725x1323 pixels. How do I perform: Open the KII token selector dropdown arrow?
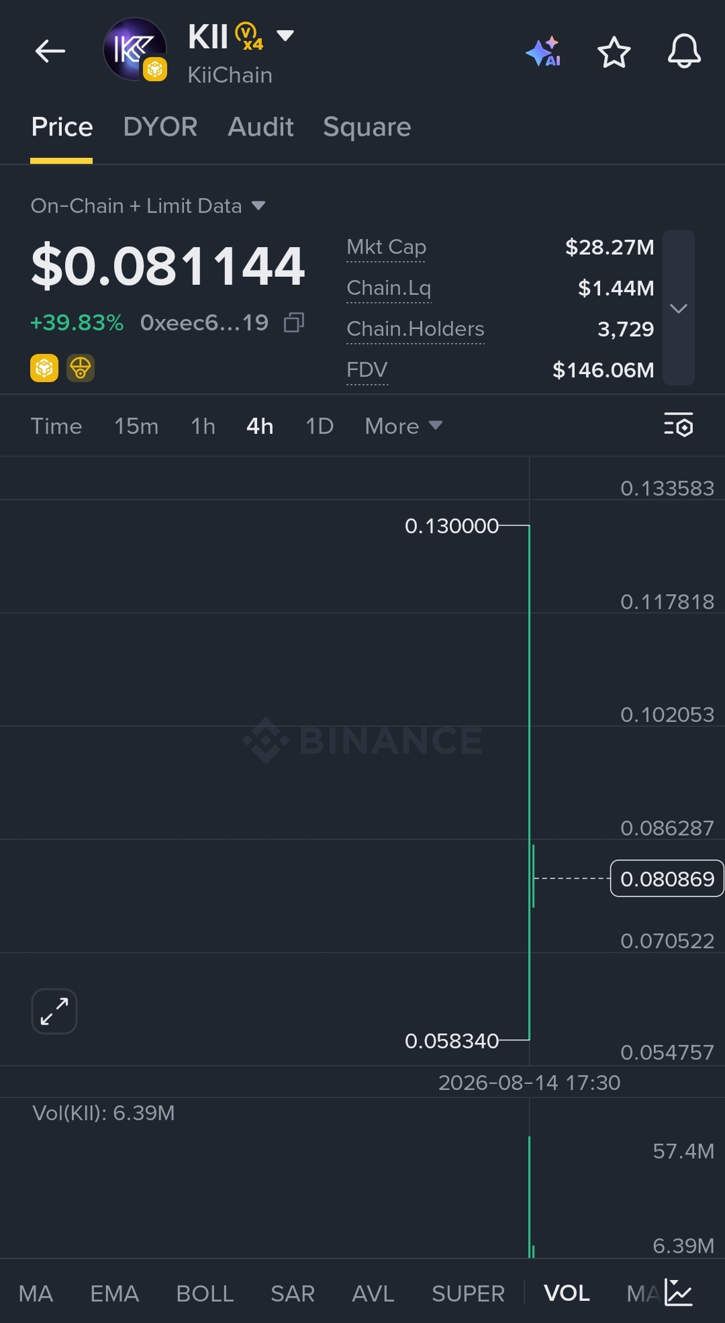click(x=285, y=36)
